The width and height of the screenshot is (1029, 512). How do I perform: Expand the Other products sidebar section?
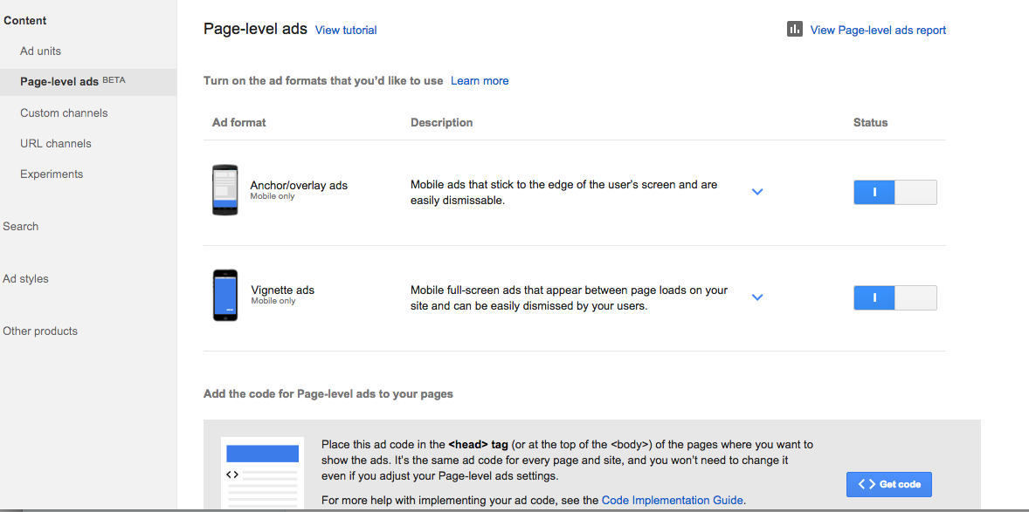[x=40, y=331]
